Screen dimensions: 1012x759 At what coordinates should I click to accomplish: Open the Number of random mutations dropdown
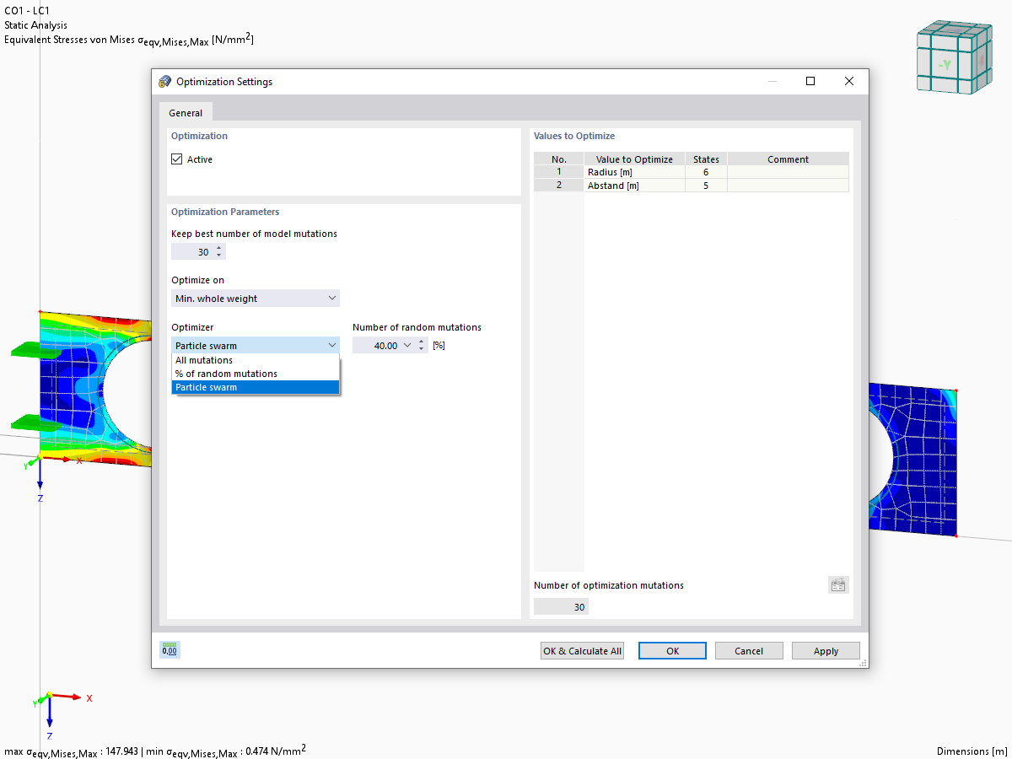click(x=406, y=344)
